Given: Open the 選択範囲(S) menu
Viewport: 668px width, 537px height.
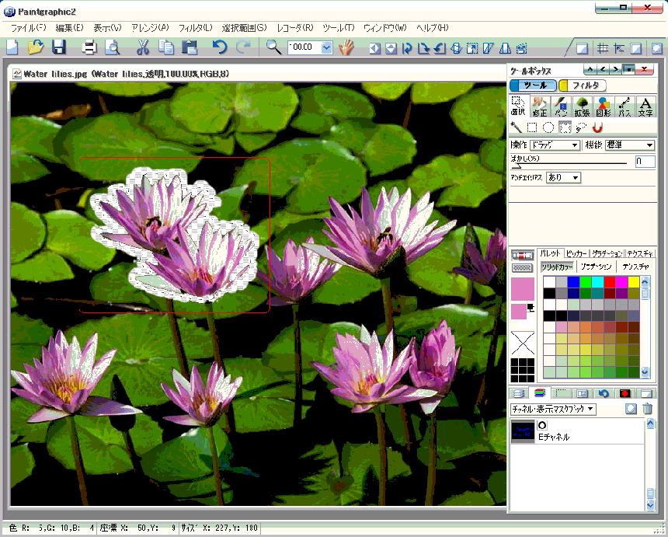Looking at the screenshot, I should pyautogui.click(x=244, y=28).
